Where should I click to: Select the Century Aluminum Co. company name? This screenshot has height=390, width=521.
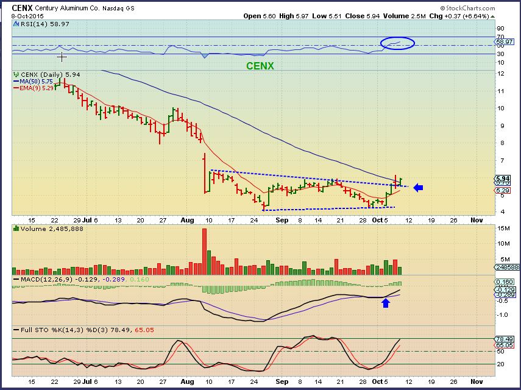[67, 9]
